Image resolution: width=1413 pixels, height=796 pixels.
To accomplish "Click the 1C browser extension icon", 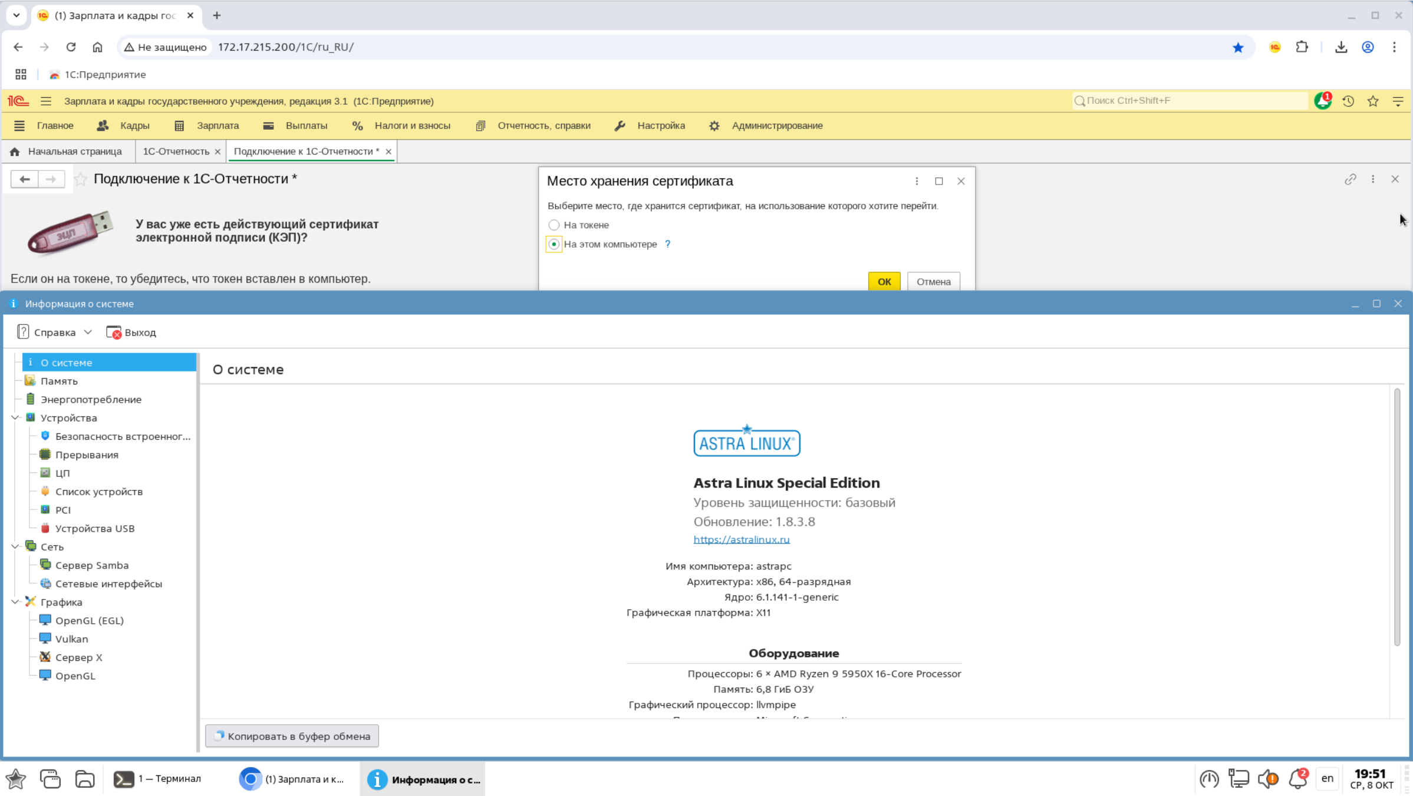I will [x=1274, y=47].
